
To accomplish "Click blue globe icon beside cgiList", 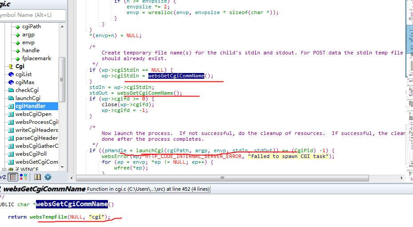I will 11,74.
